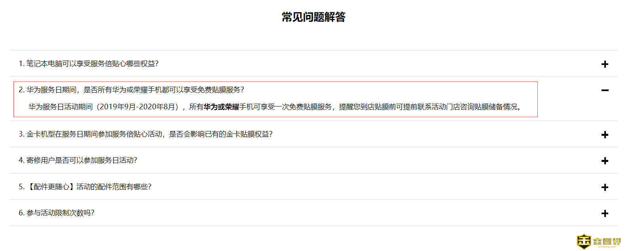Click the plus icon for question 3

coord(604,135)
